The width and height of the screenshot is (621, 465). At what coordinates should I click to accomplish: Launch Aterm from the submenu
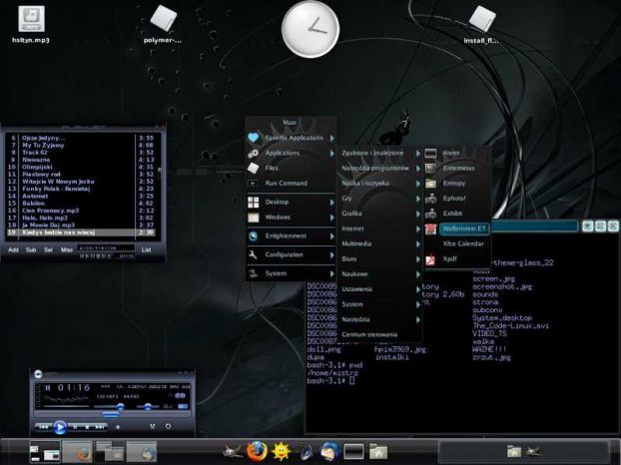(457, 153)
